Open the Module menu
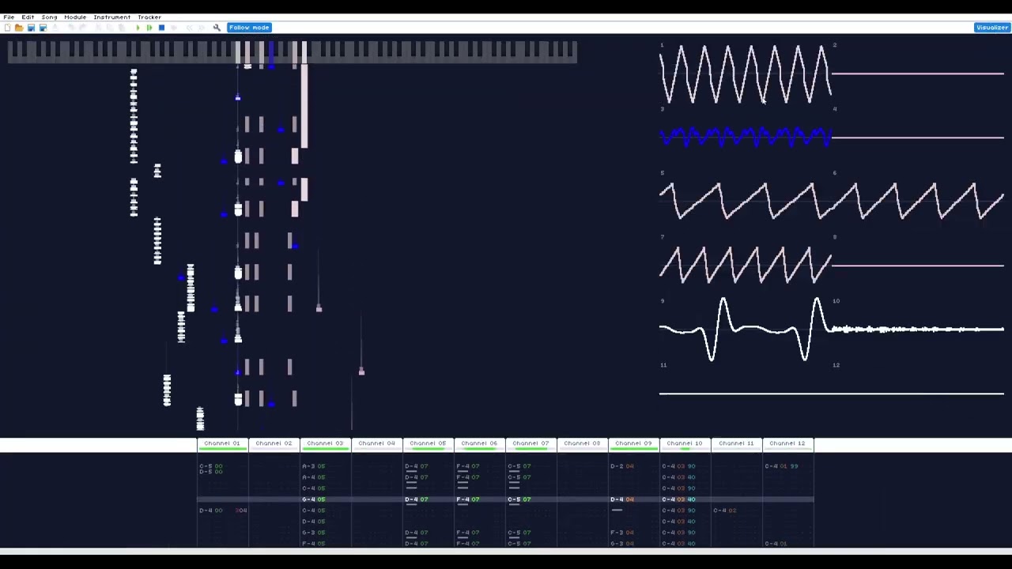 click(x=75, y=17)
